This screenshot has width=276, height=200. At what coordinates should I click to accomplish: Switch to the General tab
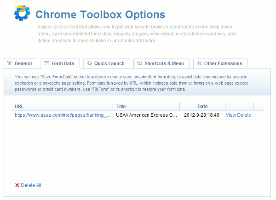pos(21,63)
